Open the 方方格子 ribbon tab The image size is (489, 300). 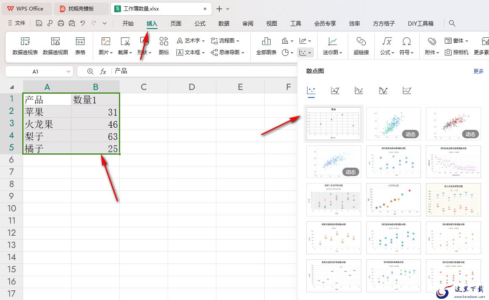tap(384, 24)
